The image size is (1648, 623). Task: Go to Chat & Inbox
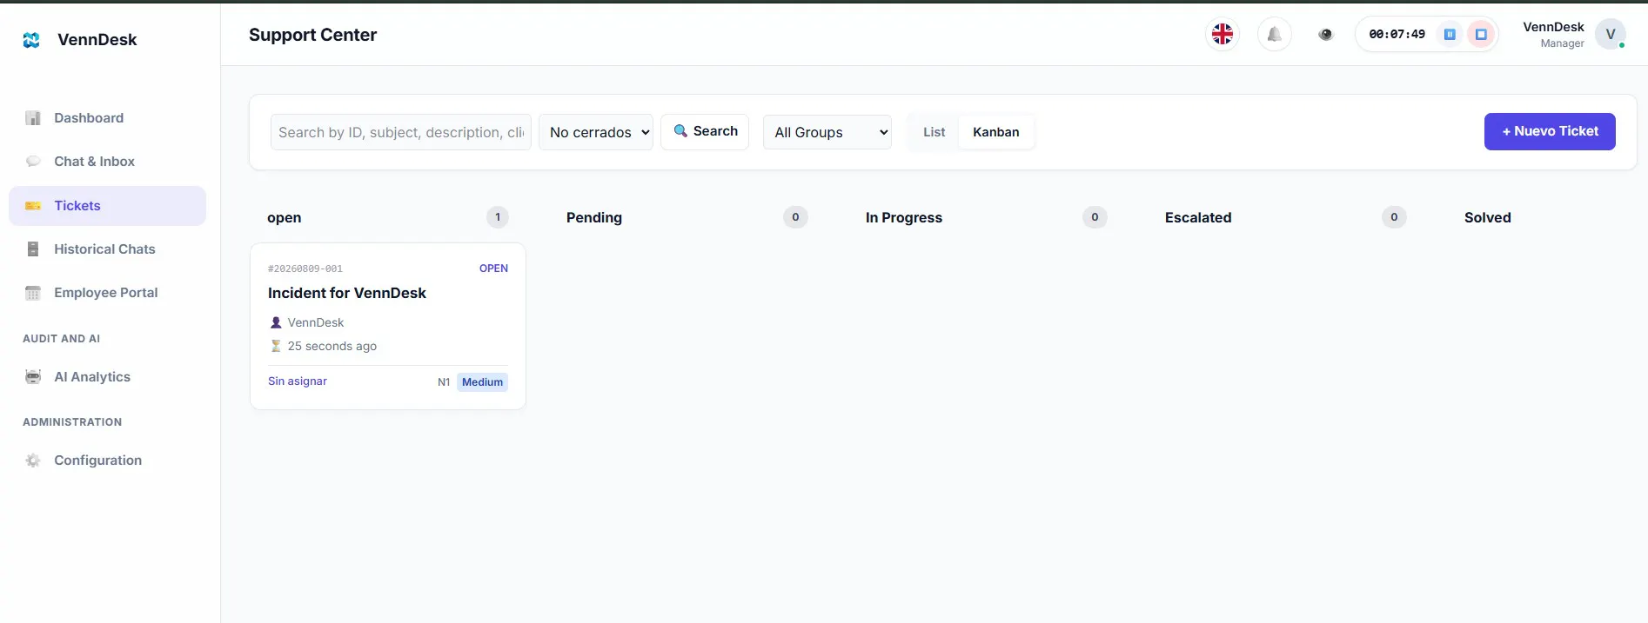click(x=107, y=162)
